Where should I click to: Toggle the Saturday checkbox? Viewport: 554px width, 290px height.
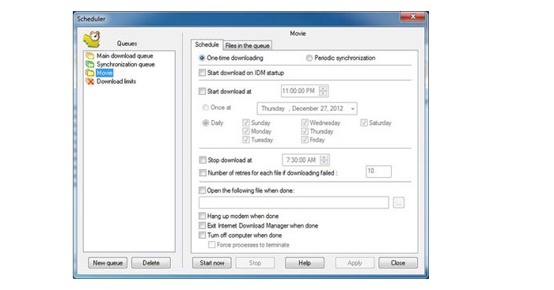point(364,122)
